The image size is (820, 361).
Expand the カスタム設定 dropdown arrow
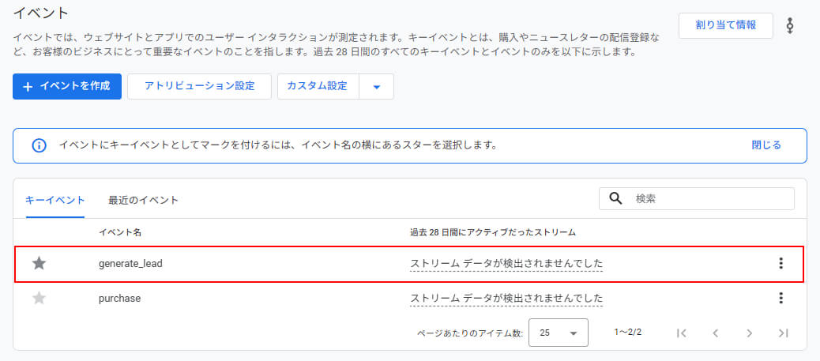click(x=377, y=87)
